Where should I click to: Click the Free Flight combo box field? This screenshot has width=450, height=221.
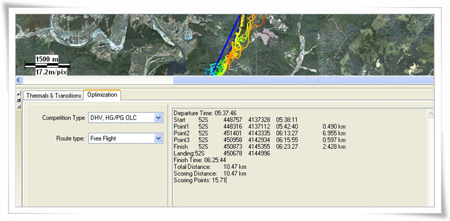125,138
